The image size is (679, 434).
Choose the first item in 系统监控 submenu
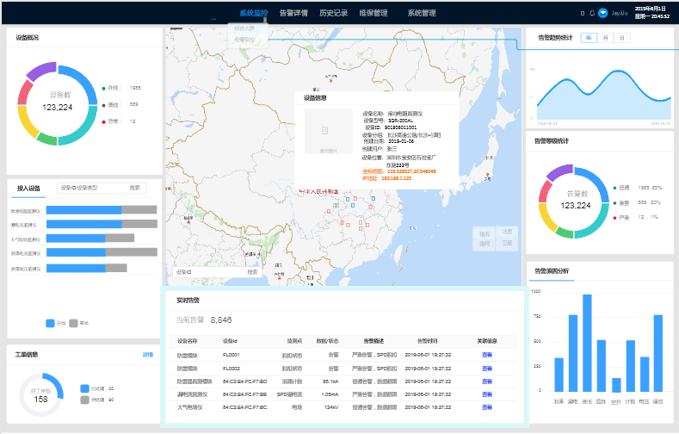[x=244, y=28]
